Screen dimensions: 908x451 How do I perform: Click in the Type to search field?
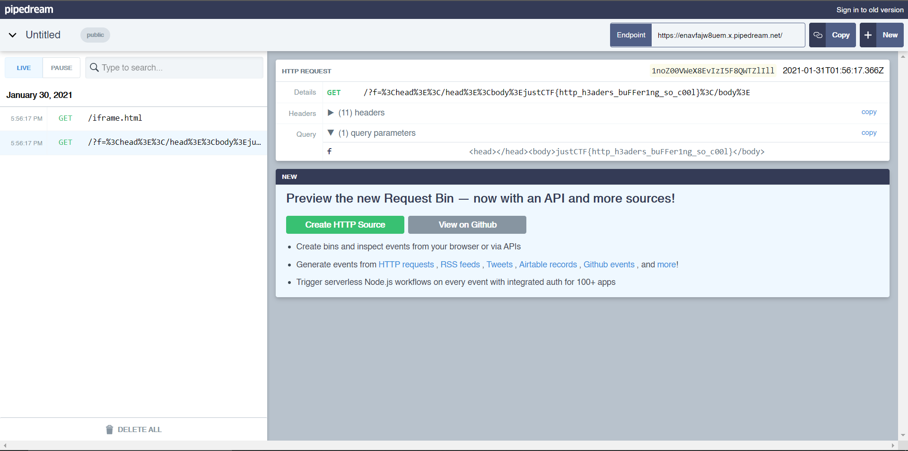(x=180, y=68)
